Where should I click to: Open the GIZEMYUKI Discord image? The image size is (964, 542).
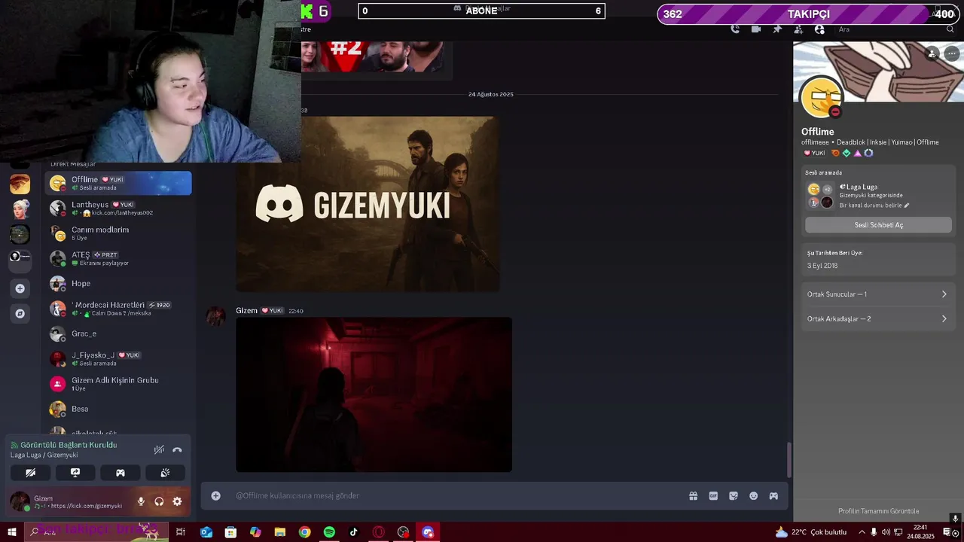tap(368, 203)
